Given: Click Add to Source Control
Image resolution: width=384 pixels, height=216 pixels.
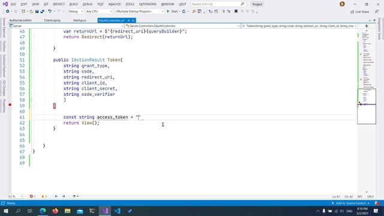Looking at the screenshot, I should tap(350, 203).
